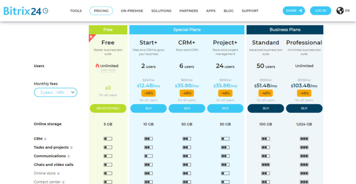Image resolution: width=356 pixels, height=184 pixels.
Task: Click the Share button
Action: tap(294, 11)
